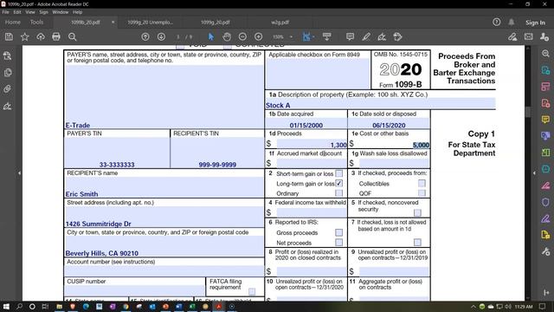Share file with others icon
The width and height of the screenshot is (554, 312).
pos(544,36)
